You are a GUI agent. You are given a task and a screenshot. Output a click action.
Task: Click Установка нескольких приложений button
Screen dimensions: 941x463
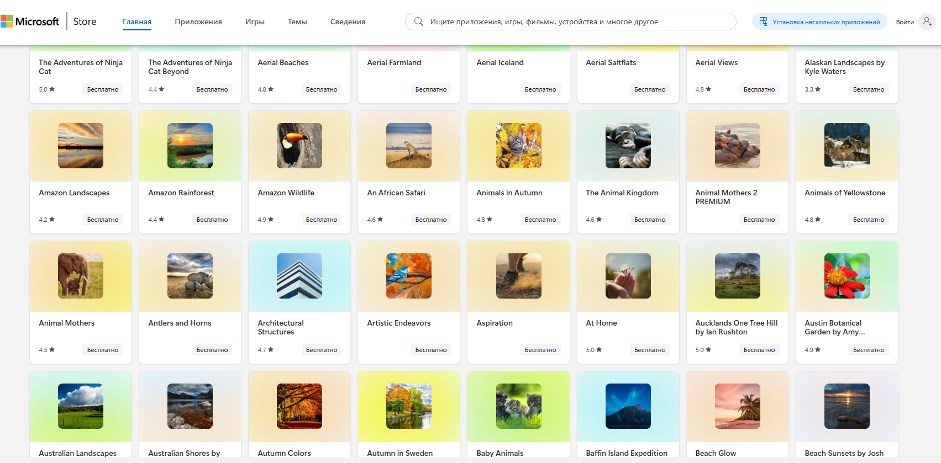pyautogui.click(x=819, y=22)
